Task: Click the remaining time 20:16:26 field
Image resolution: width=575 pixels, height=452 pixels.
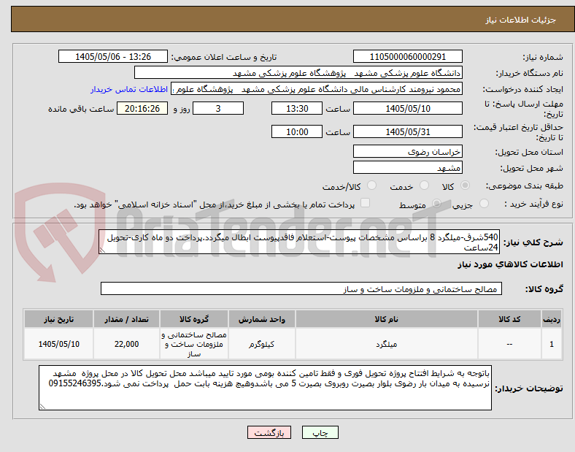Action: pyautogui.click(x=142, y=108)
